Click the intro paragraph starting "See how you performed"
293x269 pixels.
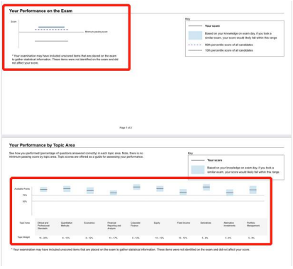(76, 155)
